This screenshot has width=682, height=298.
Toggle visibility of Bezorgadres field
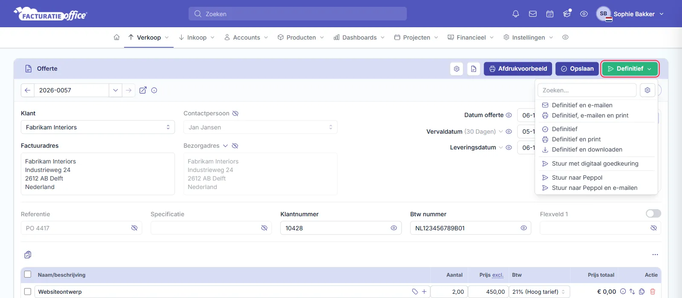point(235,146)
